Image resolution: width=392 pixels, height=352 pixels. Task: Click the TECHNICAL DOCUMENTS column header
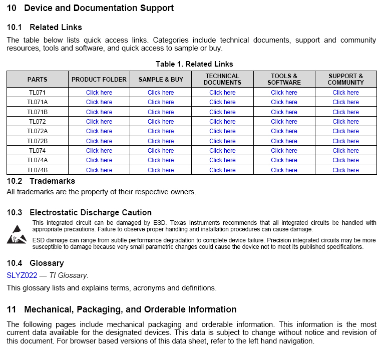222,79
